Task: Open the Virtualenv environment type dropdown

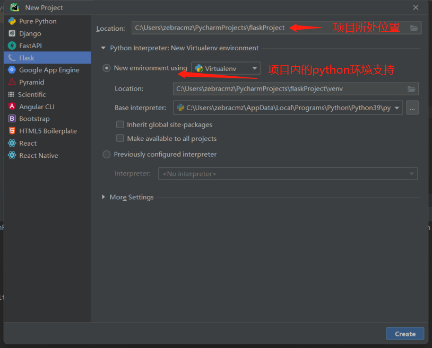Action: pos(226,68)
